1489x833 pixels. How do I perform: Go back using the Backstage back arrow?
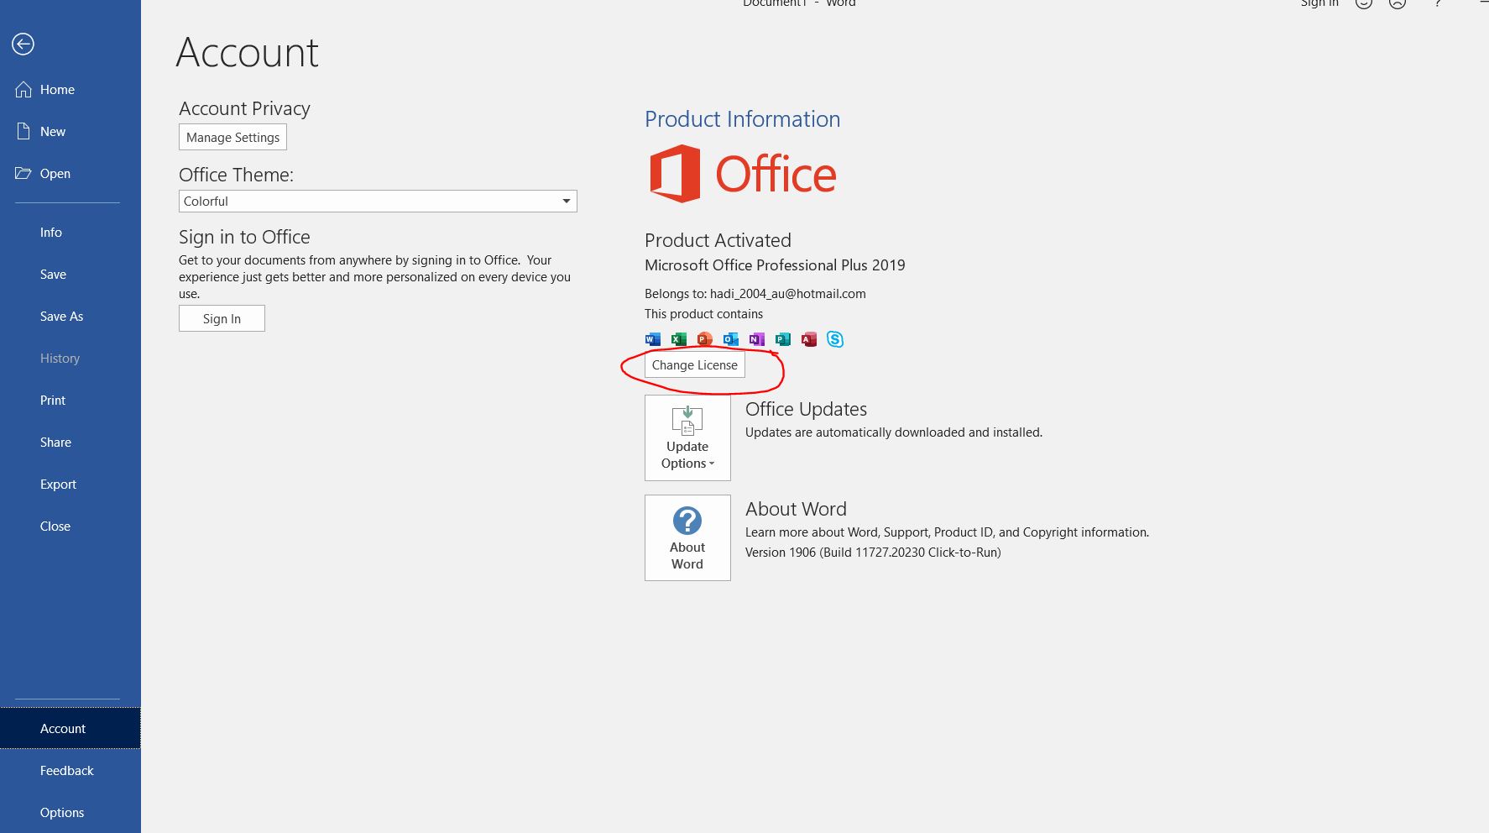23,44
